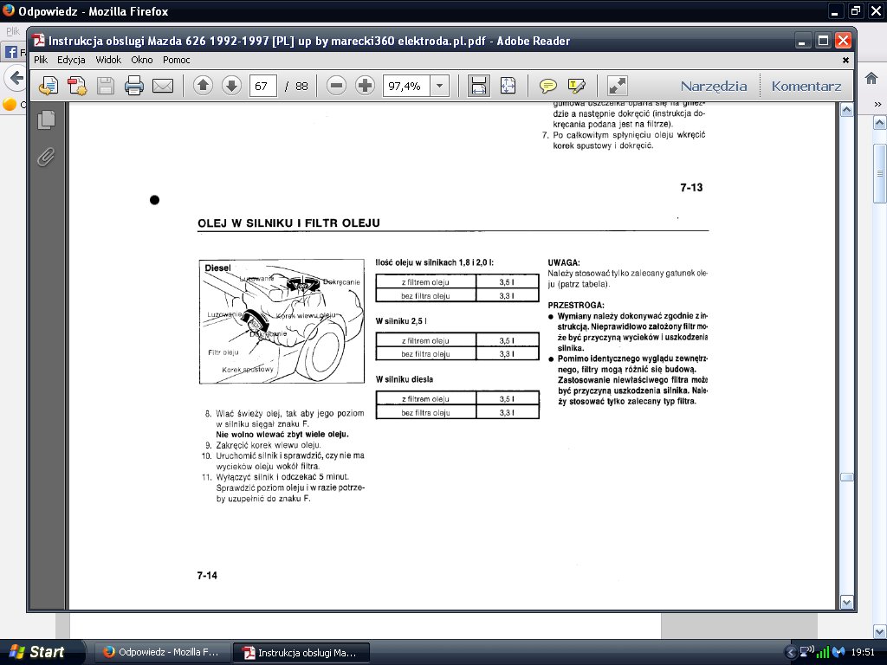Image resolution: width=887 pixels, height=665 pixels.
Task: Select the highlight text tool
Action: click(577, 86)
